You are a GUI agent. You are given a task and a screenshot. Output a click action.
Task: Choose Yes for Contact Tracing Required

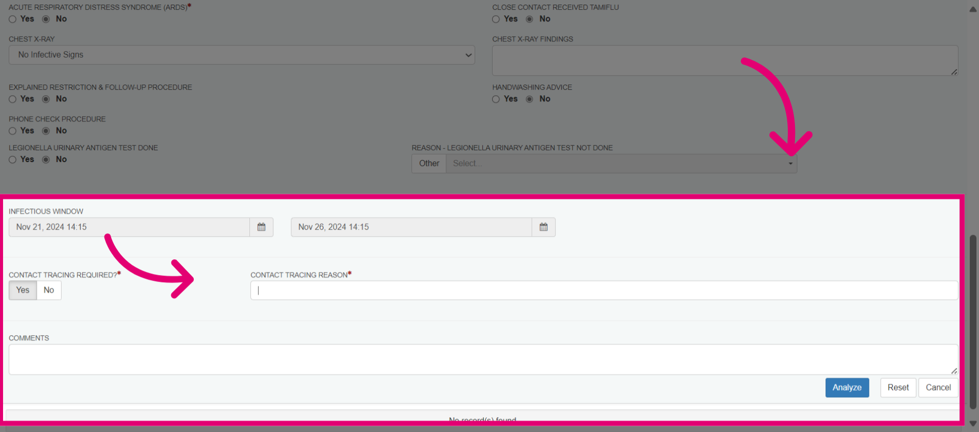pyautogui.click(x=23, y=290)
